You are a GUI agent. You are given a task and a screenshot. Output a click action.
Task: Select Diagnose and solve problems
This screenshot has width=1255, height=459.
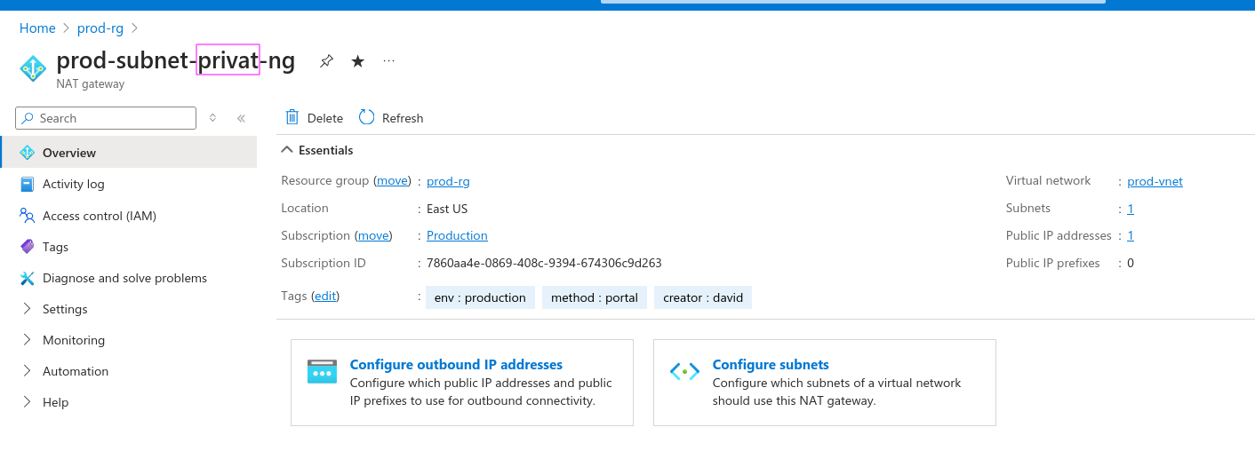(124, 278)
